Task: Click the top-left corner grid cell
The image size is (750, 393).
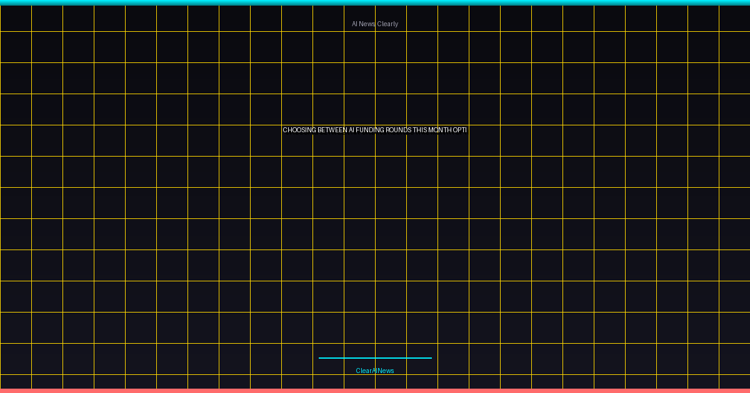Action: [x=16, y=19]
